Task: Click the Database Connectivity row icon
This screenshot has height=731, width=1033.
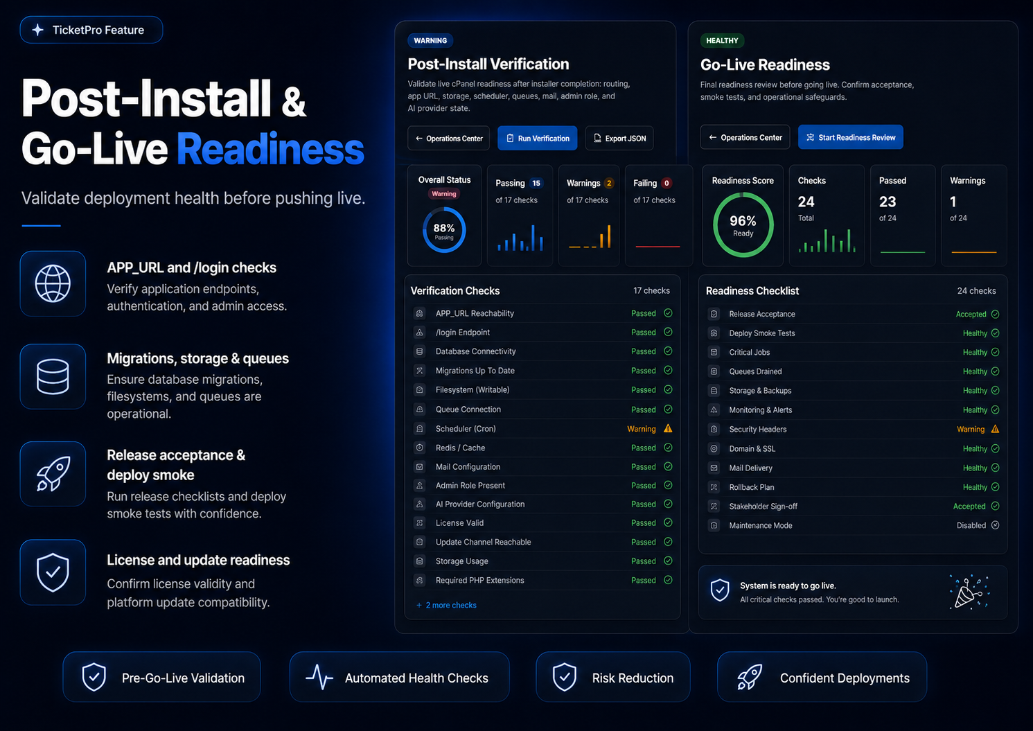Action: click(419, 351)
